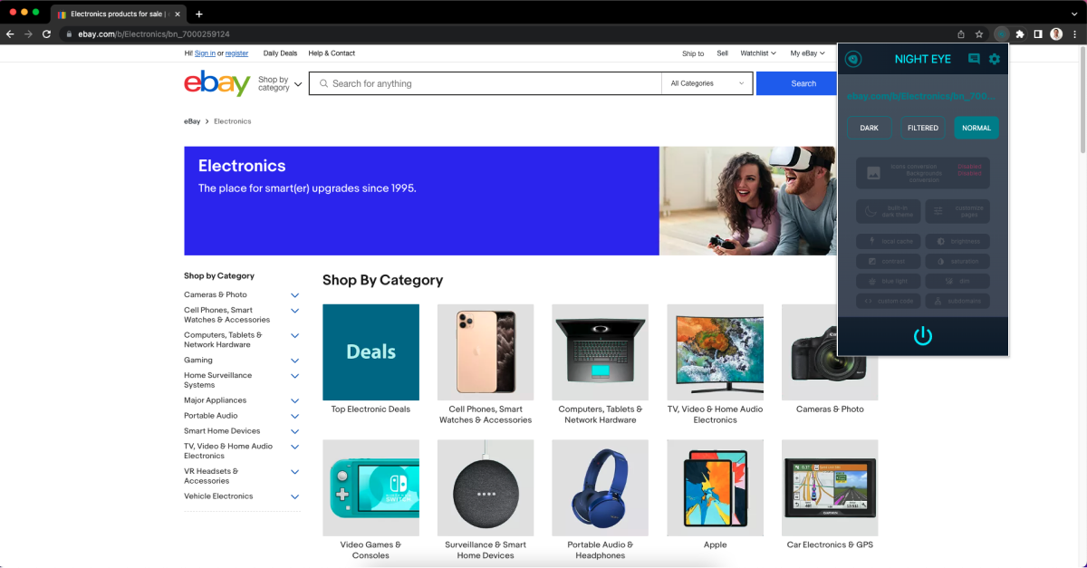Open My eBay dropdown
Screen dimensions: 1087x568
click(807, 53)
